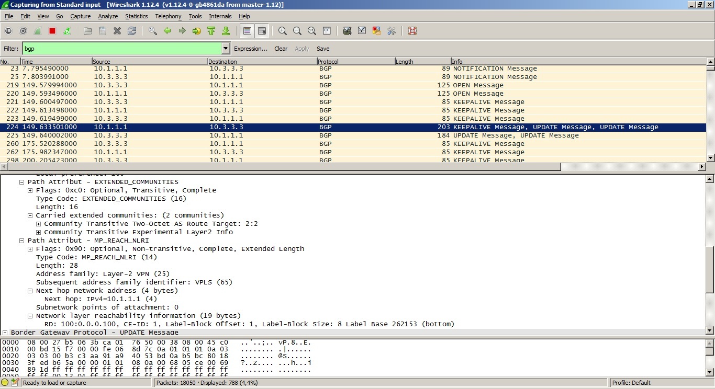Toggle auto scroll in live capture

262,31
